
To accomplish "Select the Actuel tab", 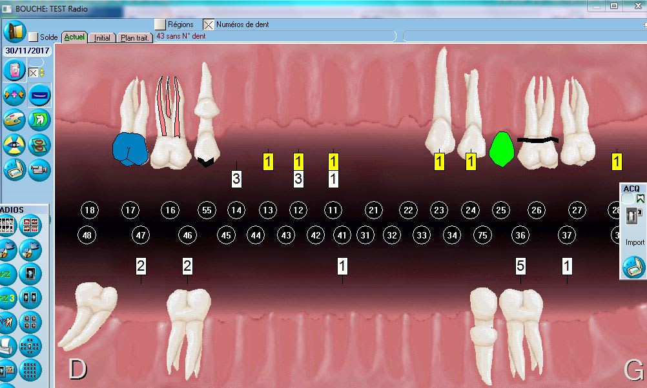I will 74,37.
